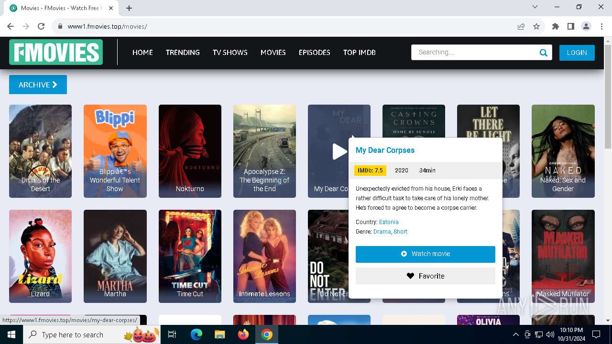Open Task View on taskbar
Image resolution: width=612 pixels, height=344 pixels.
(x=172, y=334)
